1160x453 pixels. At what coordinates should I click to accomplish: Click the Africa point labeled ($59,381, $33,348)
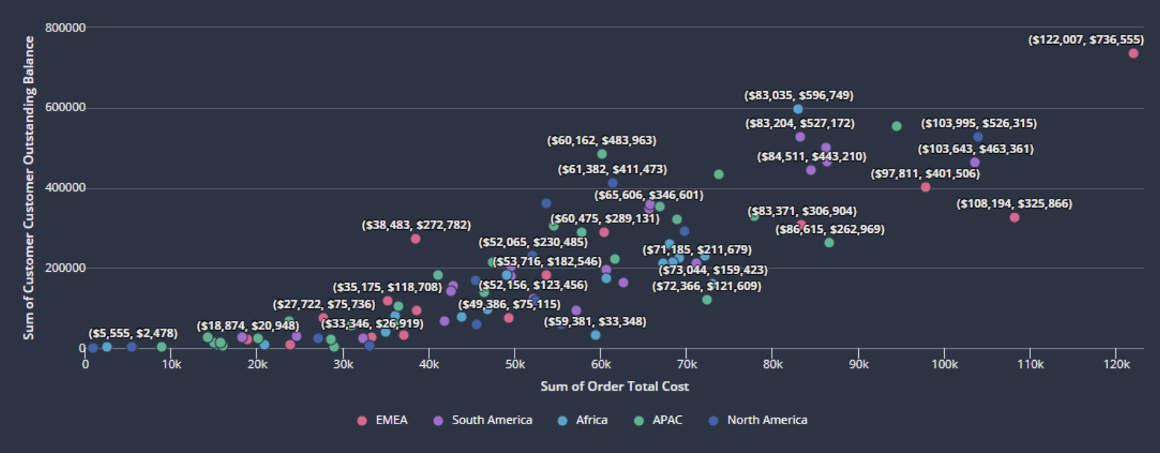(596, 335)
